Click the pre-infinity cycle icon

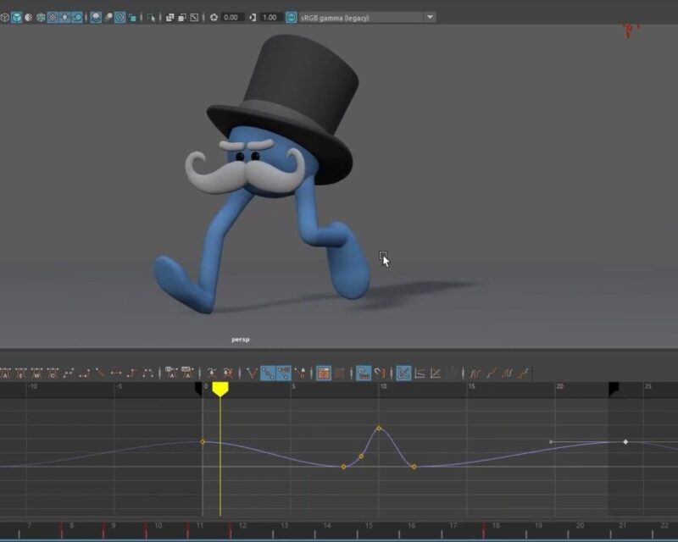pyautogui.click(x=475, y=373)
